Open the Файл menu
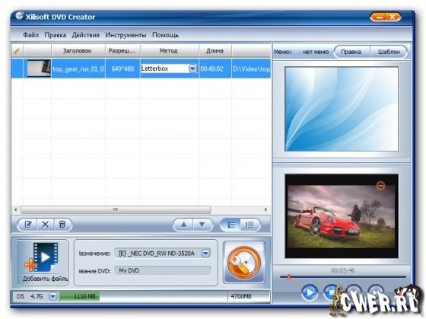This screenshot has height=319, width=426. coord(30,35)
